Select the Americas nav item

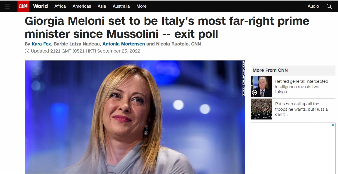pos(82,6)
